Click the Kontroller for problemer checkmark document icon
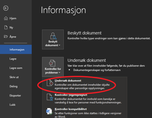 point(52,63)
